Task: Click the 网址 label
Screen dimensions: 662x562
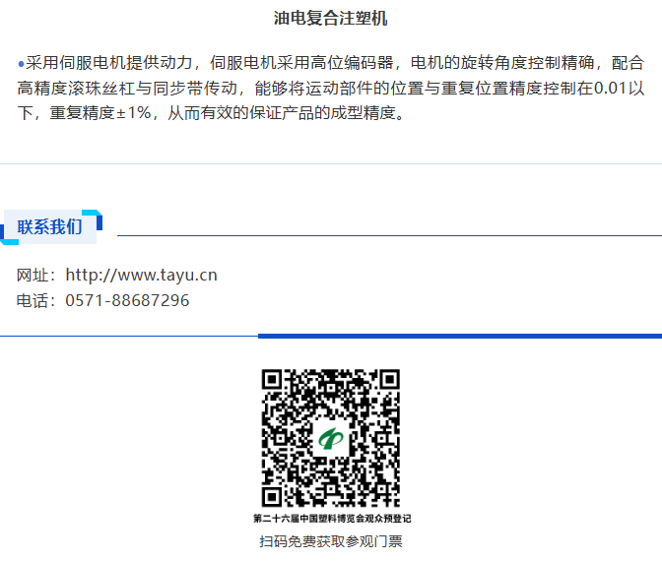Action: (x=33, y=275)
